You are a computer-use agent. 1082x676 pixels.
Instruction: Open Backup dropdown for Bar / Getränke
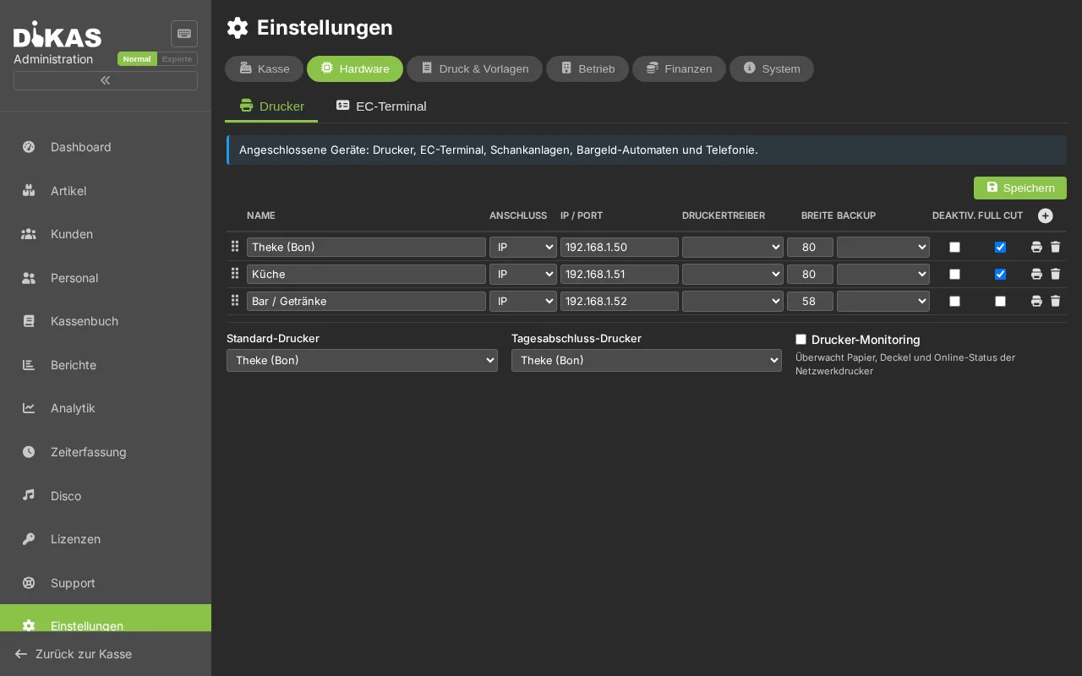click(x=883, y=301)
